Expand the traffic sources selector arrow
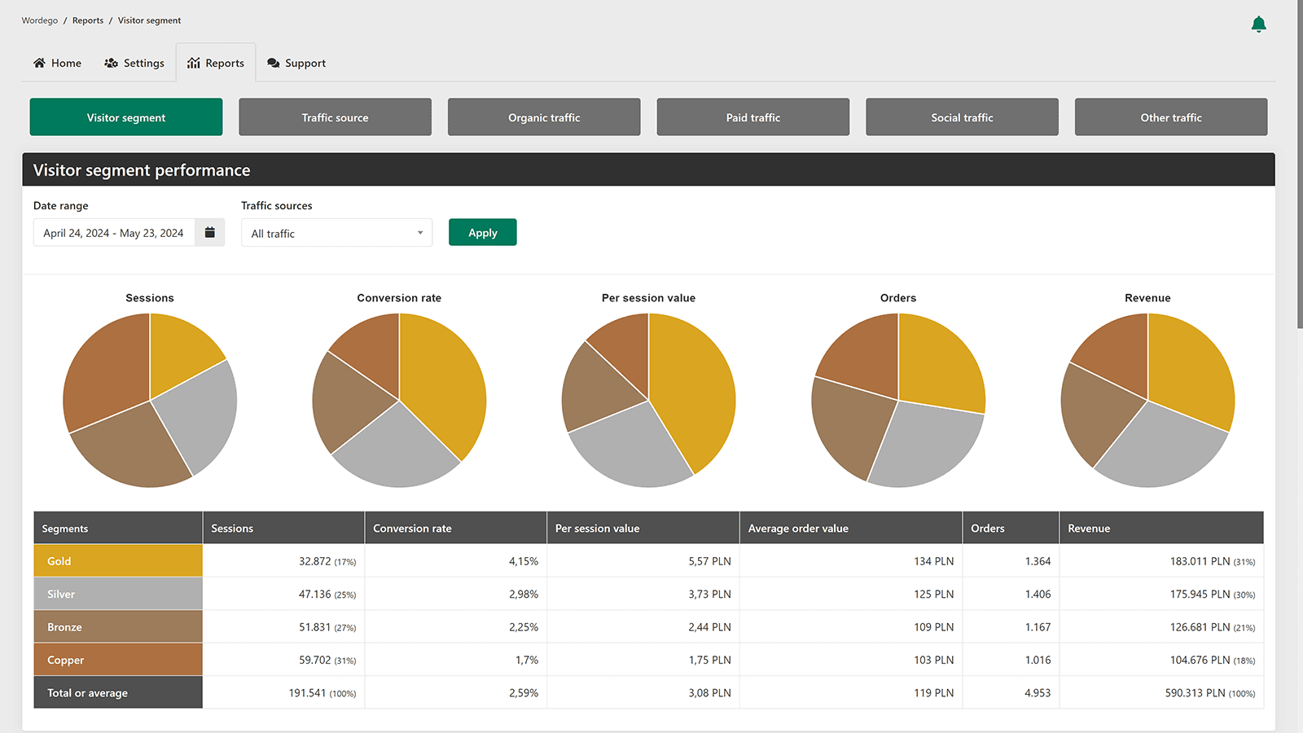Image resolution: width=1303 pixels, height=733 pixels. click(x=419, y=233)
